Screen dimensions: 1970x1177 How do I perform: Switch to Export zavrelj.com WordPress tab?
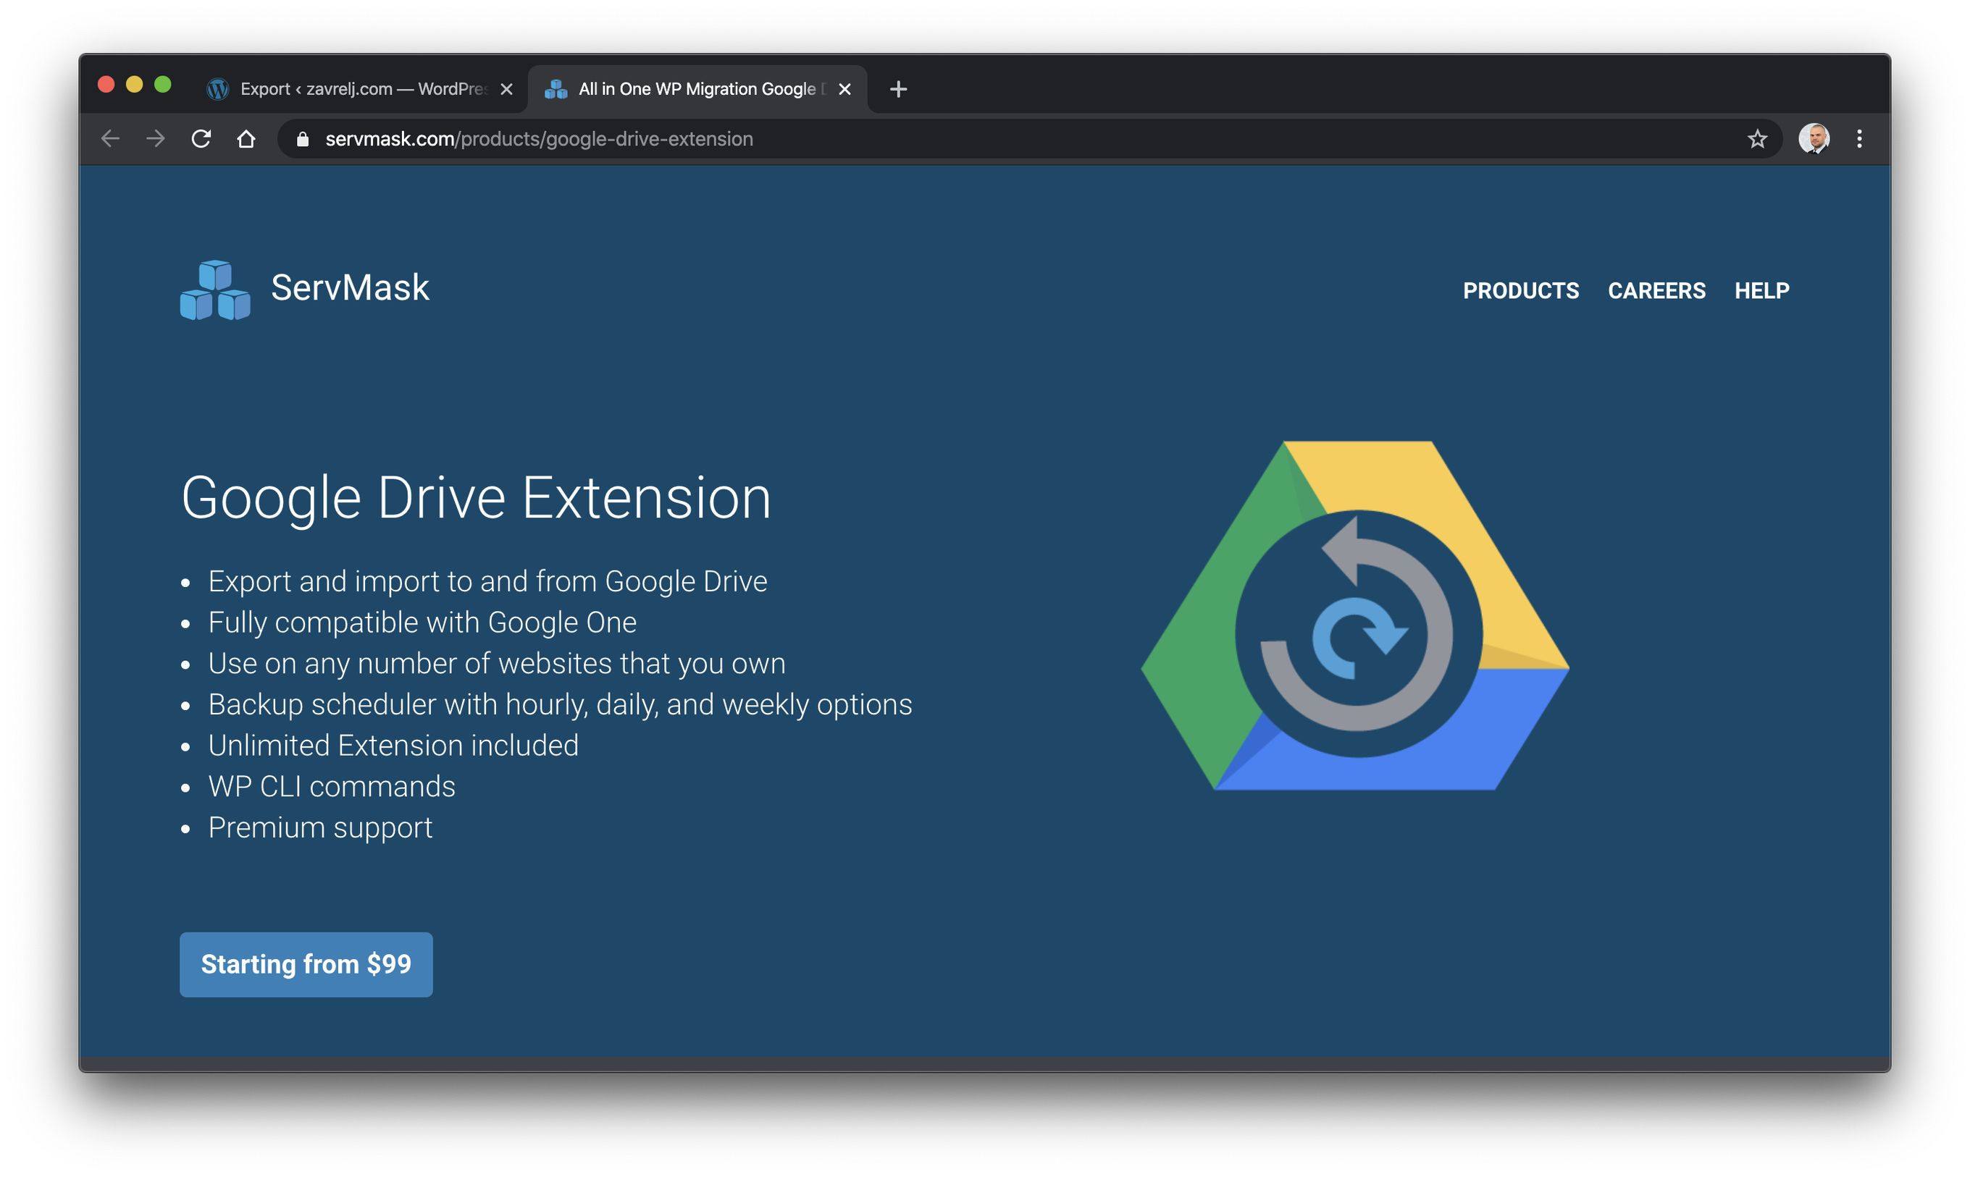point(361,89)
